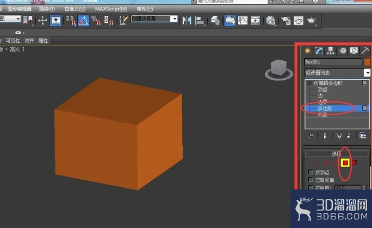
Task: Open the configure modifier sets icon
Action: (x=363, y=136)
